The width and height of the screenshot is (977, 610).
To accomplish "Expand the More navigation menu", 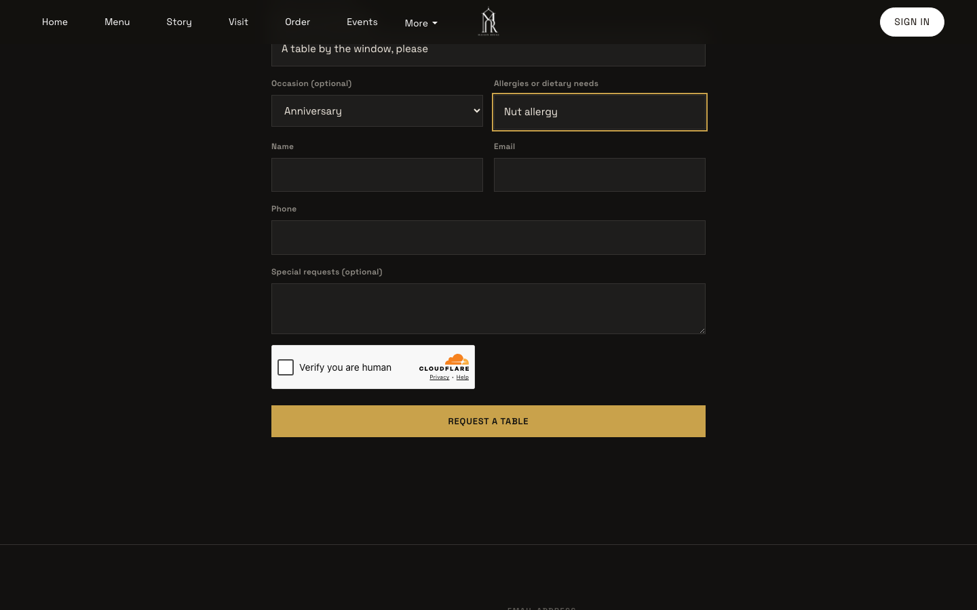I will click(421, 23).
